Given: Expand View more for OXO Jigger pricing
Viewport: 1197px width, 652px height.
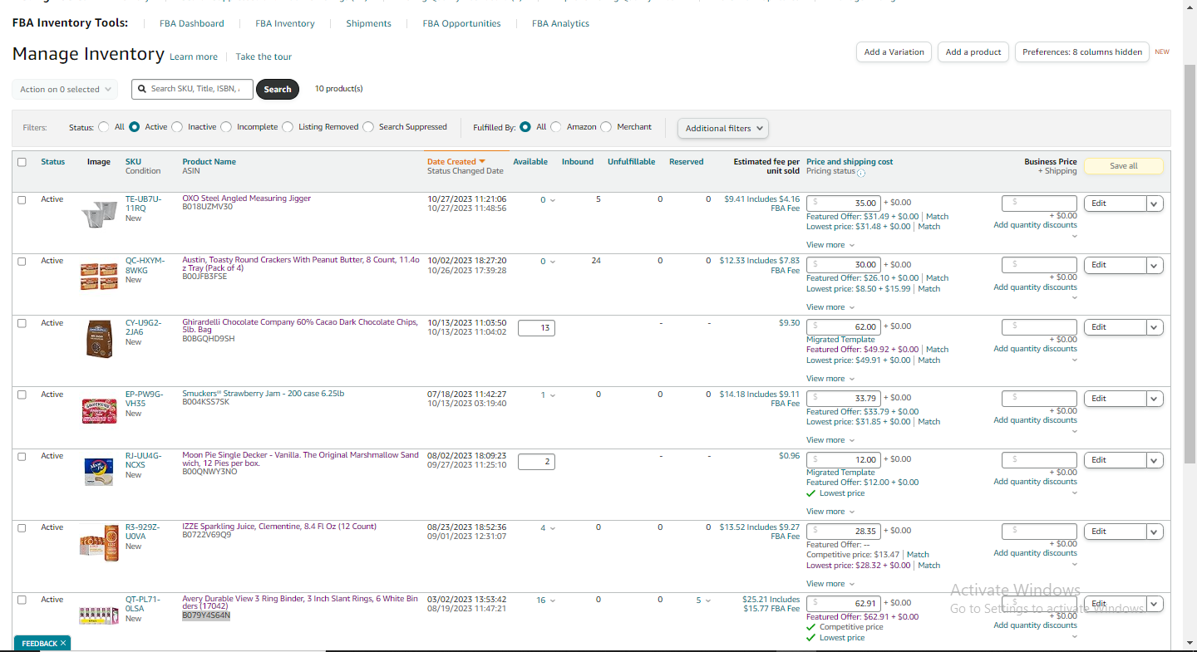Looking at the screenshot, I should point(830,245).
